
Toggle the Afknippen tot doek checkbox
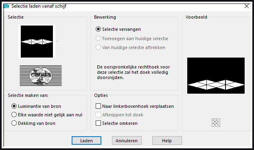click(98, 115)
